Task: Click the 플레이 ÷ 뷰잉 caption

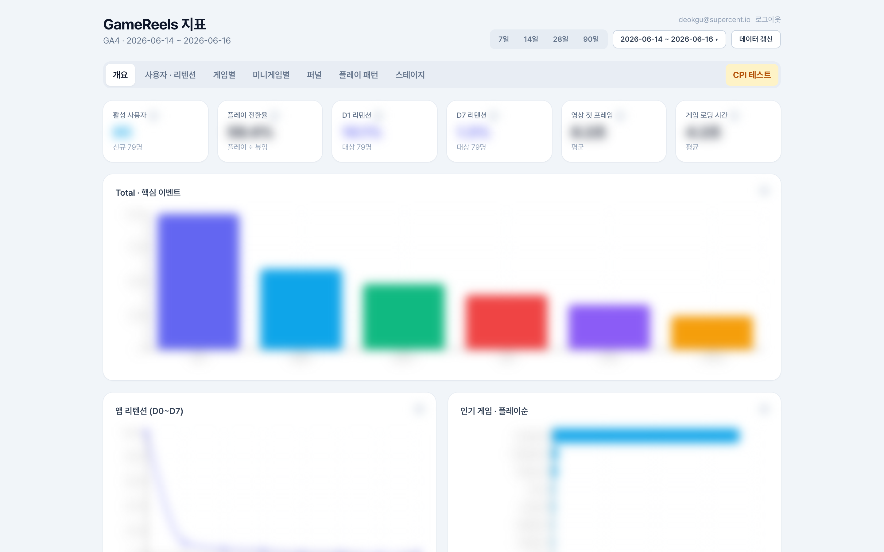Action: [x=247, y=147]
